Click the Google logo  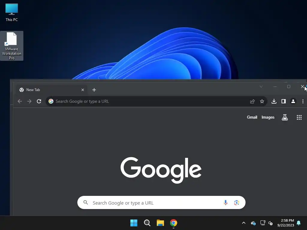[x=161, y=170]
